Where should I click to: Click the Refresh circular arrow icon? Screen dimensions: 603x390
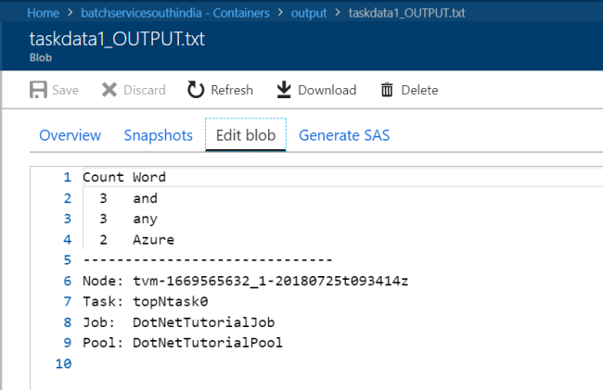tap(196, 90)
